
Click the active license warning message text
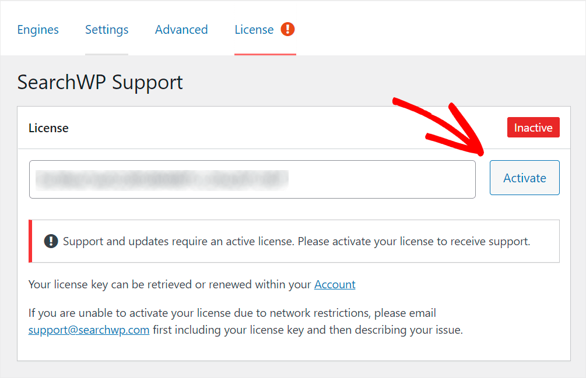coord(296,242)
